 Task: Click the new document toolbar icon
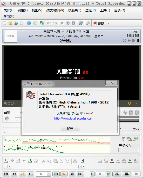(x=4, y=23)
